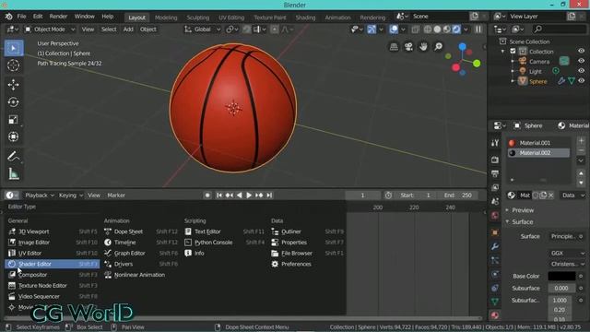Choose Graph Editor from editor type
The image size is (590, 332).
click(x=140, y=254)
